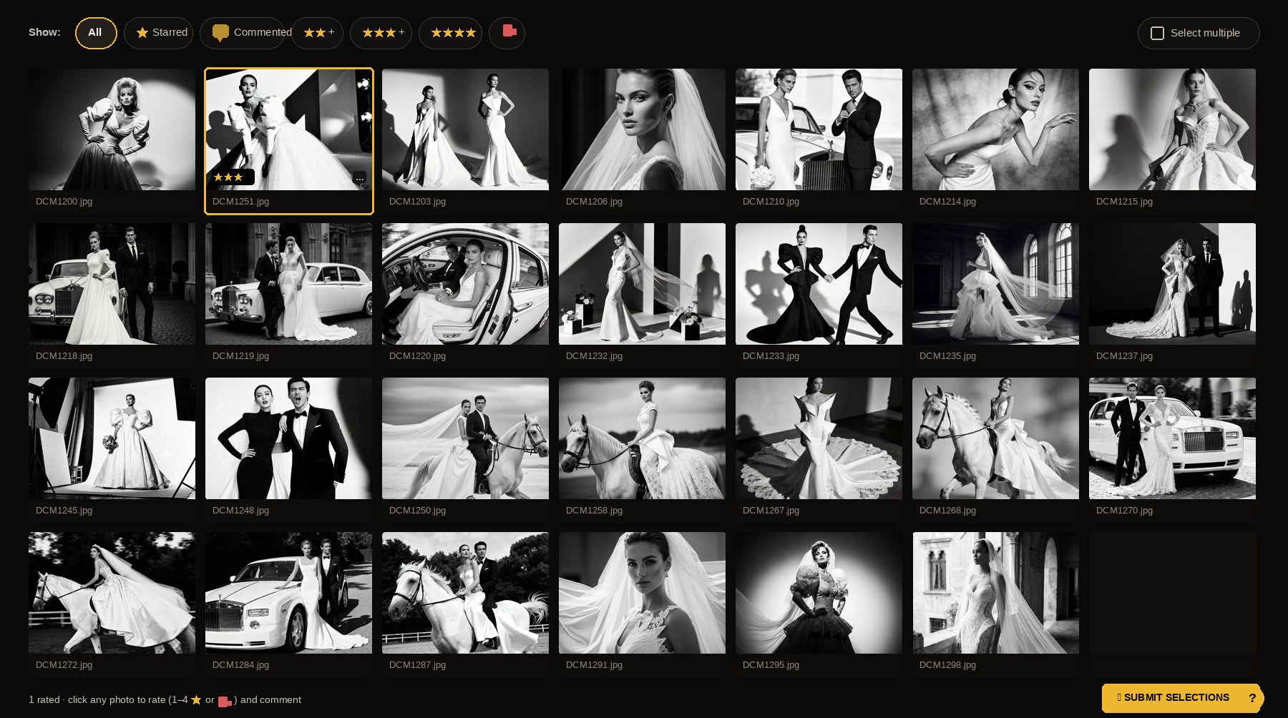Enable the Select multiple checkbox
The image size is (1288, 718).
(1157, 33)
